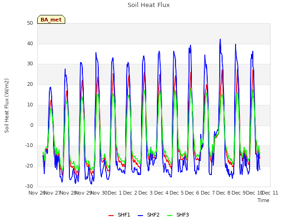Screen dimensions: 298x224
Task: Click the blue SHF2 legend swatch
Action: (x=140, y=216)
